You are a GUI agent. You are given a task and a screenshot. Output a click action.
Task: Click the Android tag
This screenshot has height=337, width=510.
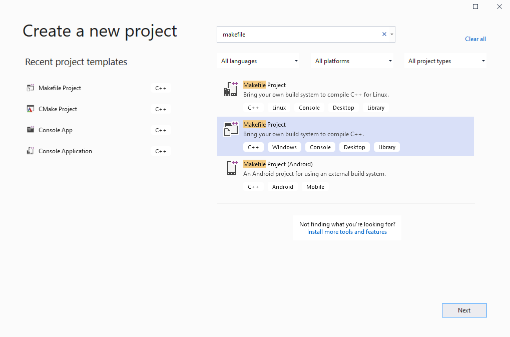pos(282,187)
